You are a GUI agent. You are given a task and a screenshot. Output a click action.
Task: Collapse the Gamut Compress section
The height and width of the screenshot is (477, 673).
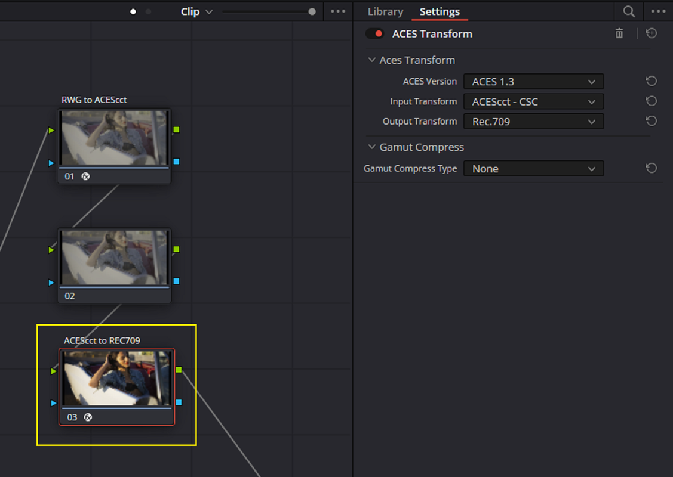click(371, 147)
